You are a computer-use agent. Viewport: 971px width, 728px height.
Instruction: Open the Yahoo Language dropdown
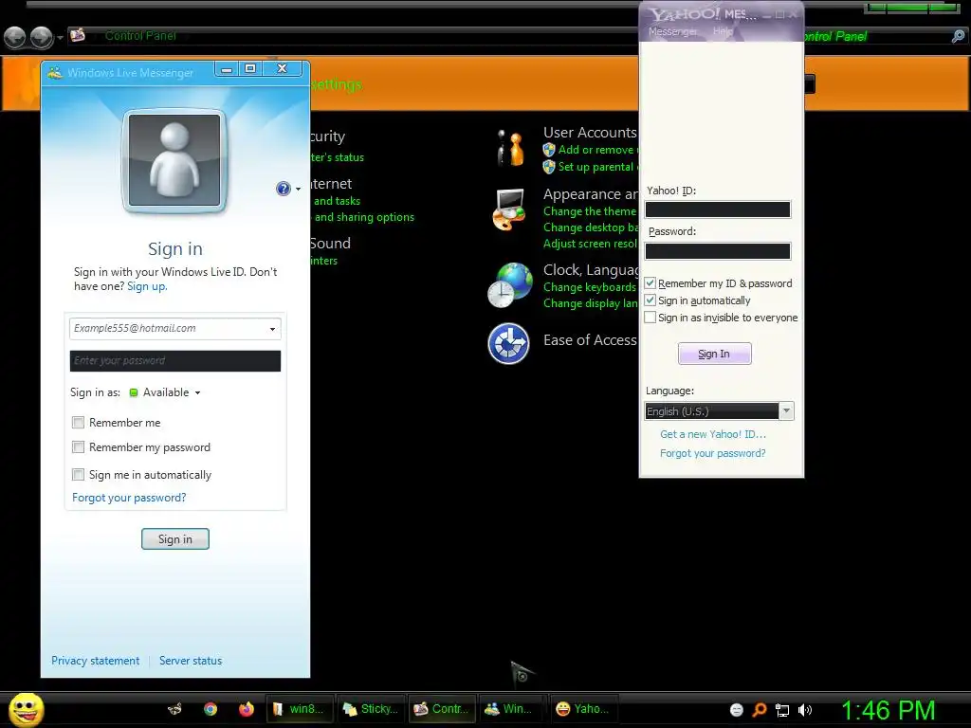pyautogui.click(x=786, y=411)
